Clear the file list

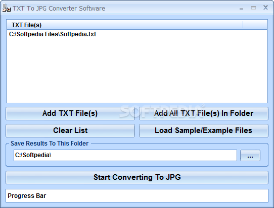pos(70,130)
